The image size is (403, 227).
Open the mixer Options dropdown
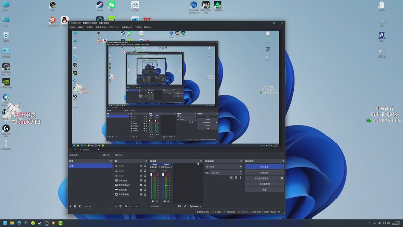pyautogui.click(x=195, y=206)
